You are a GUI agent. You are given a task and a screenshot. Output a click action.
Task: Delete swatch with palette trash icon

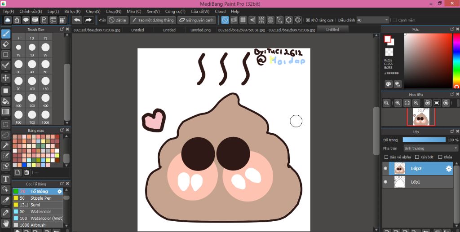click(27, 172)
